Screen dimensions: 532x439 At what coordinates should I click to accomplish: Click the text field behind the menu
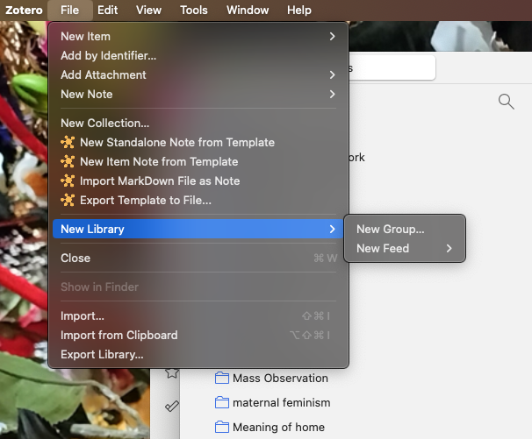point(392,67)
